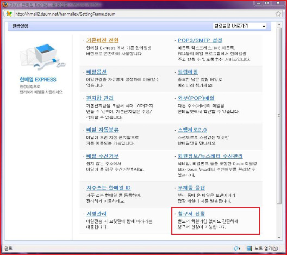Minimize the browser window
The height and width of the screenshot is (255, 287).
[x=258, y=3]
